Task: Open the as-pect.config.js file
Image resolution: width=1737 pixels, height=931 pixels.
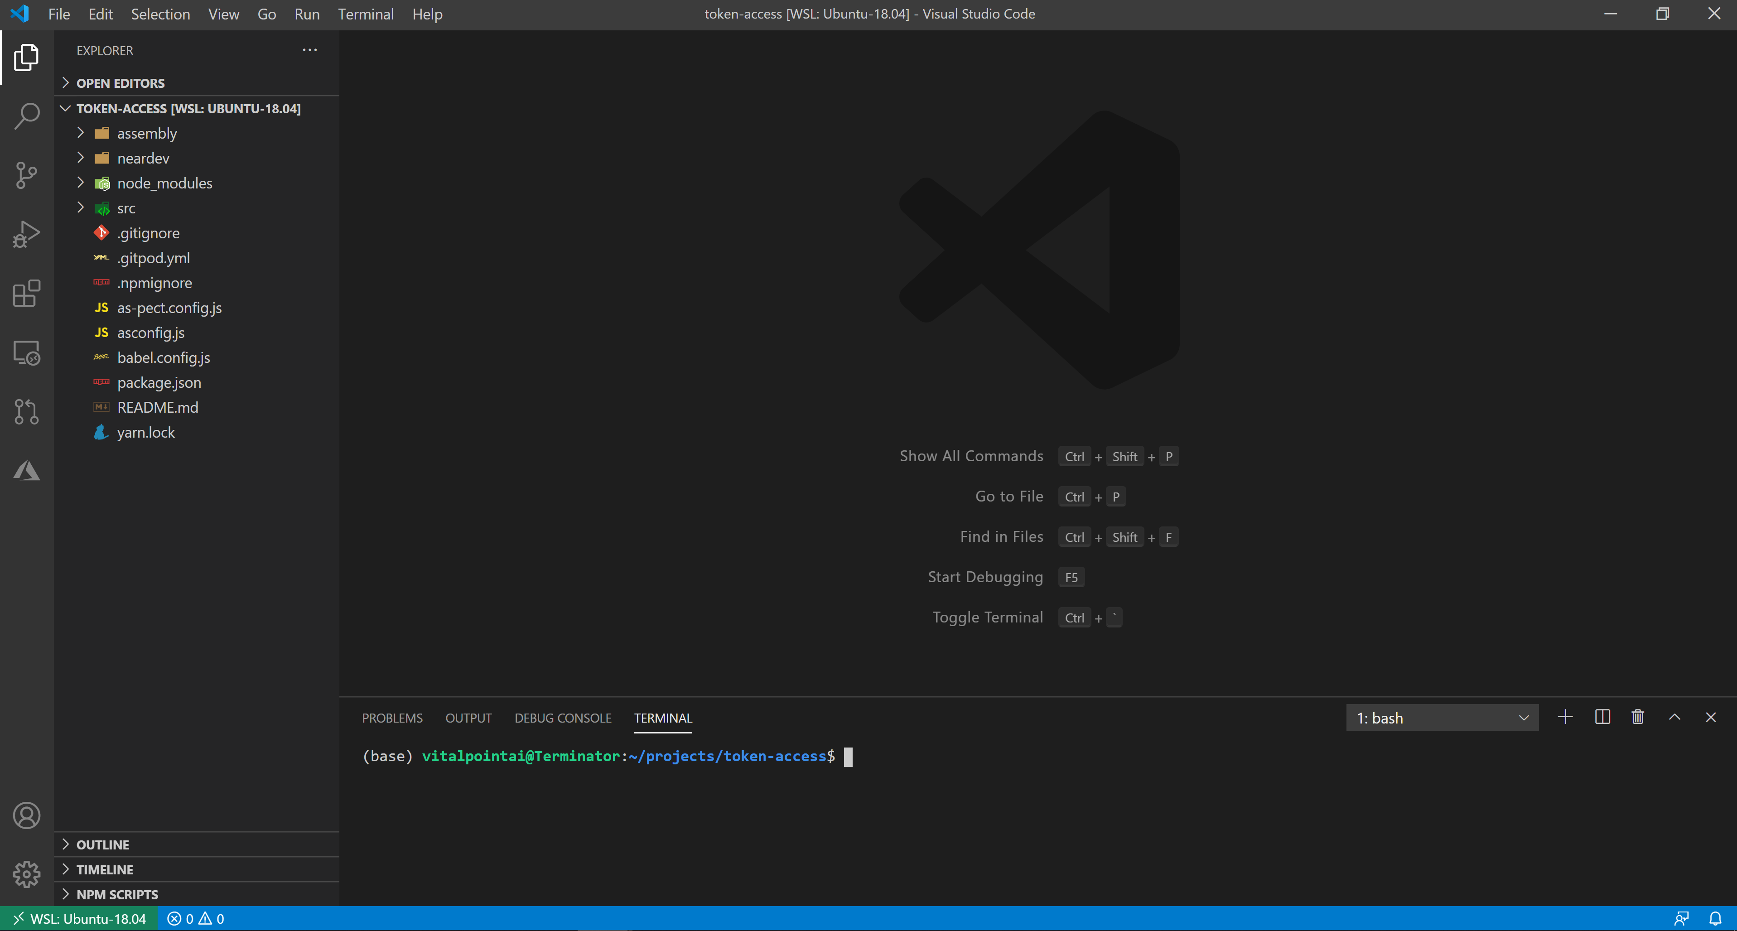Action: click(x=196, y=308)
